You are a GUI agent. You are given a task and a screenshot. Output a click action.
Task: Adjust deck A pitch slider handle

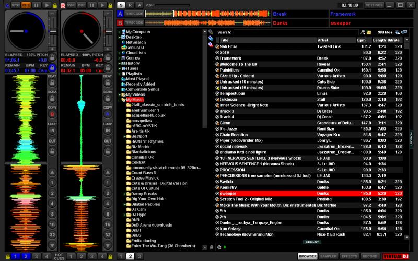[53, 31]
